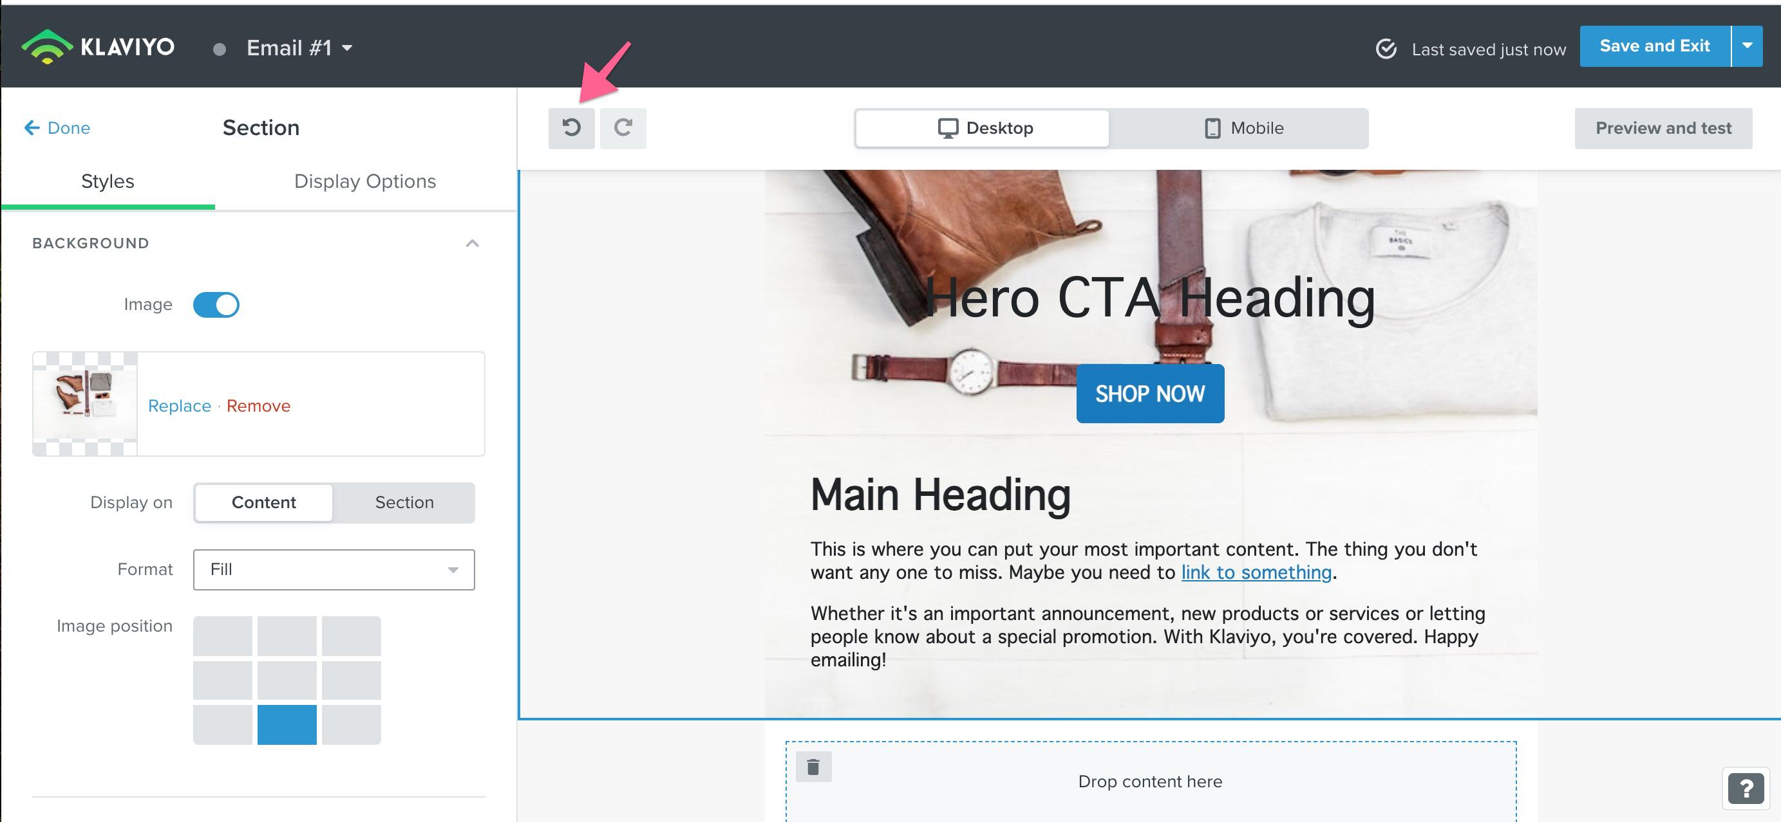Select the Content display option button
Image resolution: width=1781 pixels, height=822 pixels.
tap(263, 502)
